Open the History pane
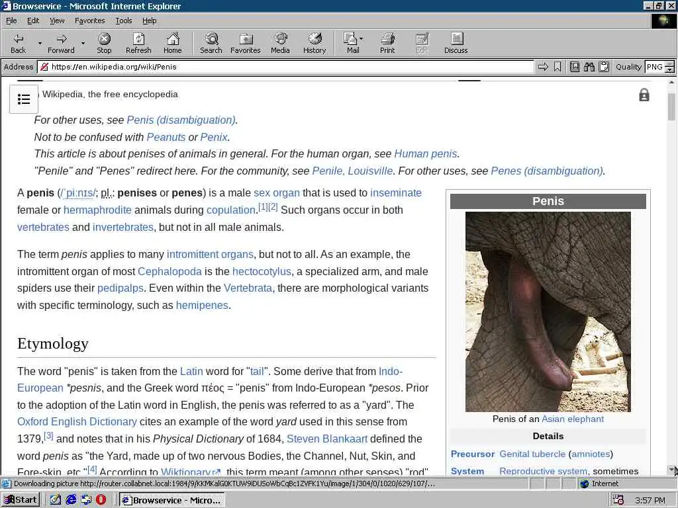This screenshot has width=678, height=508. pyautogui.click(x=315, y=43)
